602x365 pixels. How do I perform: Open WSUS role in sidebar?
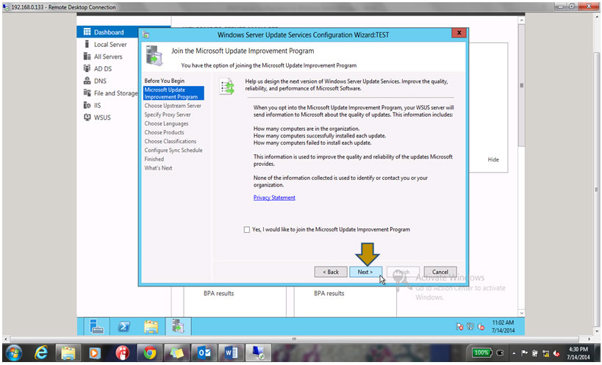pyautogui.click(x=101, y=118)
